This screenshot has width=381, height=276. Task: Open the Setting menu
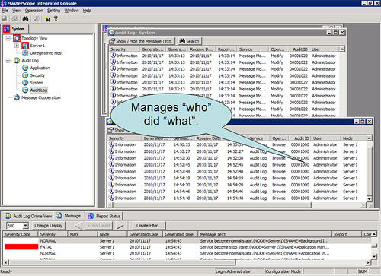point(53,11)
